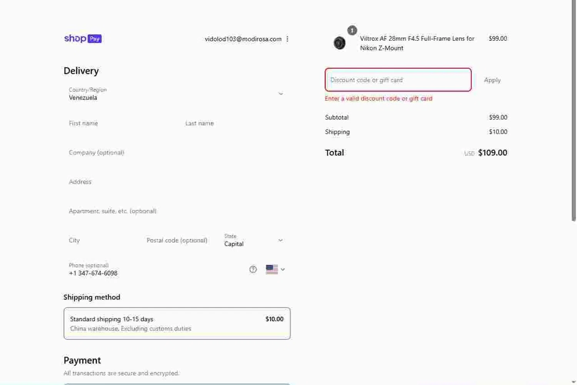Click the US flag phone country selector
The image size is (577, 385).
[275, 269]
